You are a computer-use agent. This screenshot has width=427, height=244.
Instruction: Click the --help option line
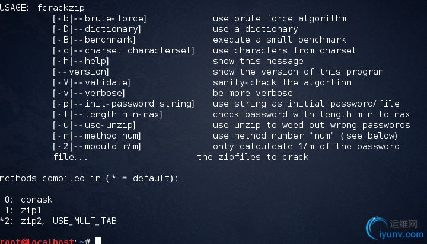81,61
